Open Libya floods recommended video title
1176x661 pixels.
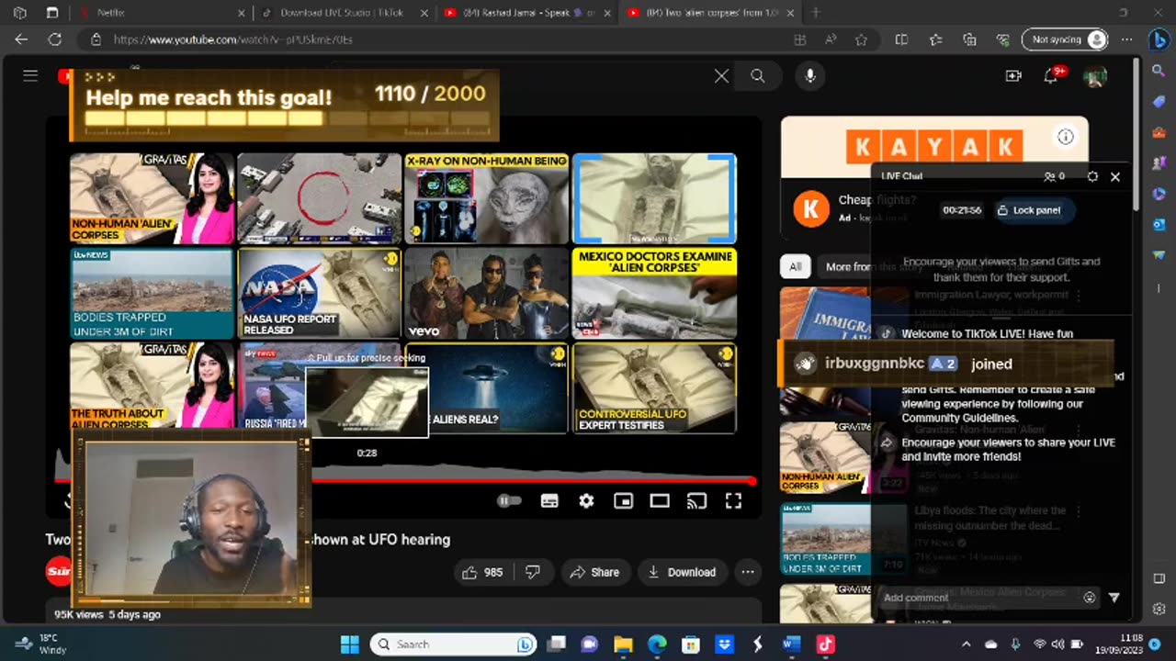pyautogui.click(x=990, y=518)
